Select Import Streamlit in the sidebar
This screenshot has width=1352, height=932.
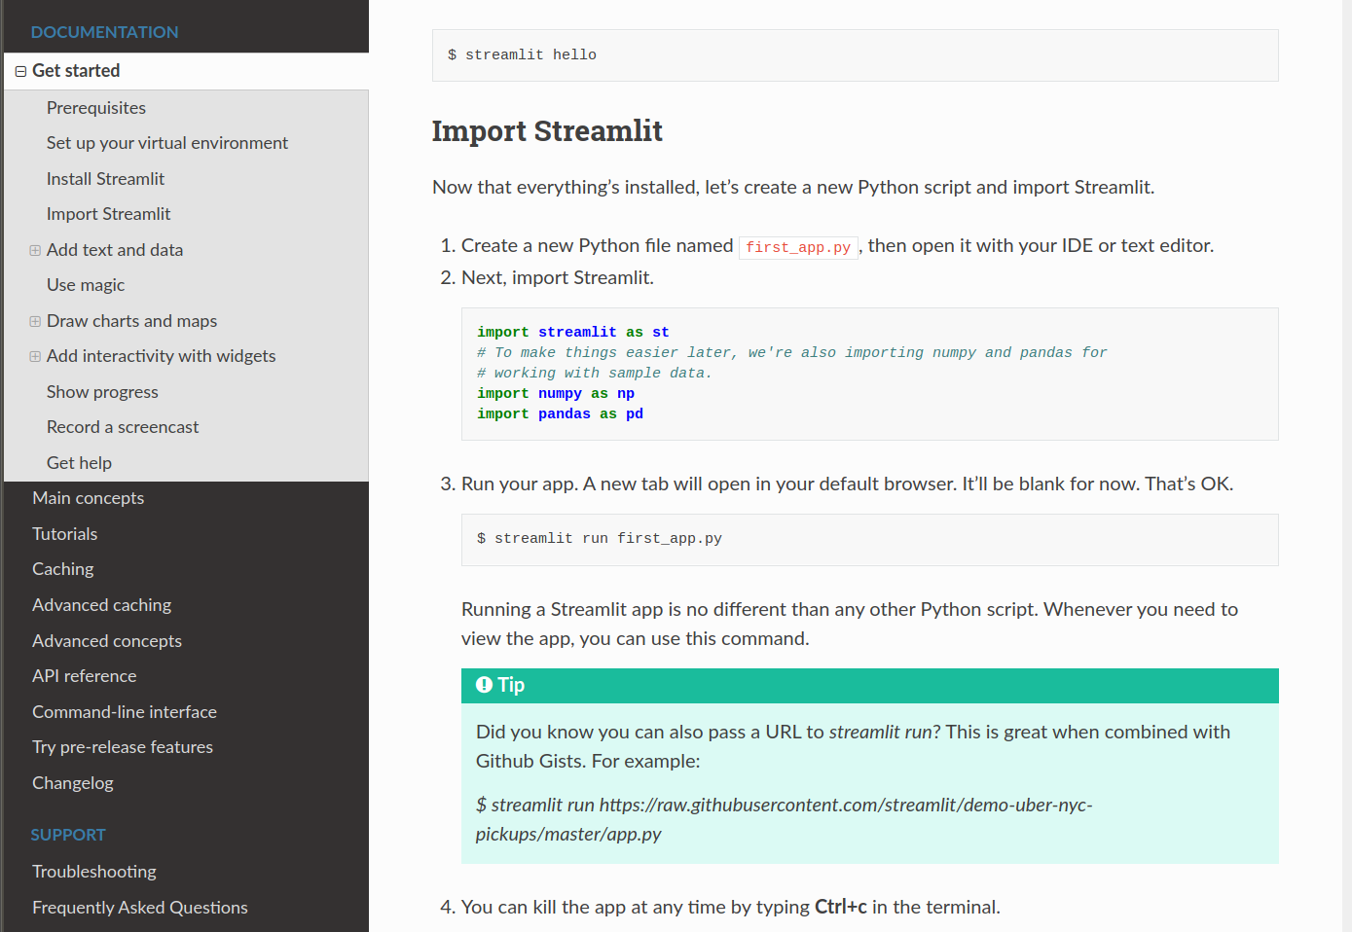[x=108, y=213]
